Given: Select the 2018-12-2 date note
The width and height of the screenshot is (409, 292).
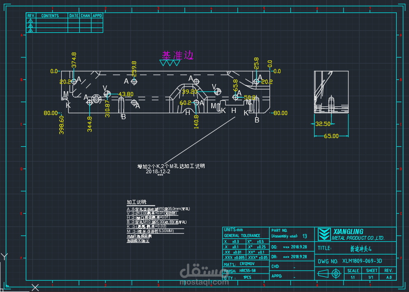Looking at the screenshot, I should [x=158, y=171].
